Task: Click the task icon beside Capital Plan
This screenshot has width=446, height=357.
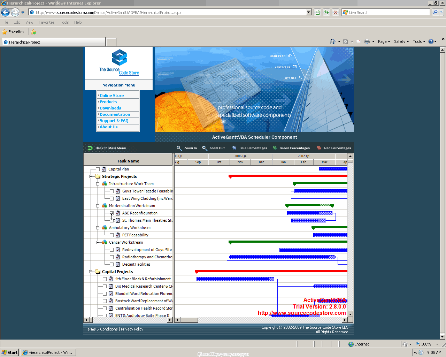Action: coord(104,169)
